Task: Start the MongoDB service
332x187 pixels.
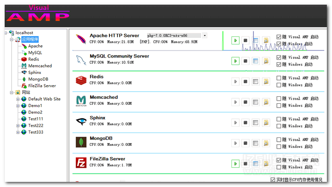Action: (235, 143)
